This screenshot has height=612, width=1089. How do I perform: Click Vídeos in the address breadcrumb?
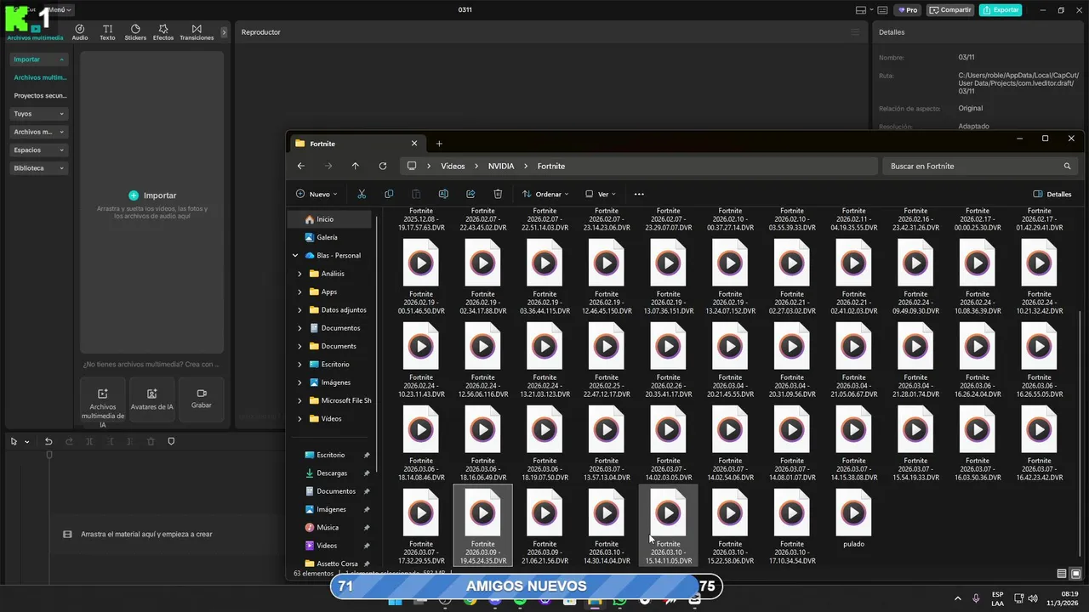[453, 166]
